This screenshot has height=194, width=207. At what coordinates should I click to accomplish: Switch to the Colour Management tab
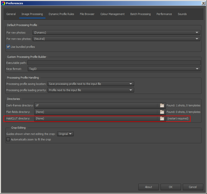click(112, 14)
